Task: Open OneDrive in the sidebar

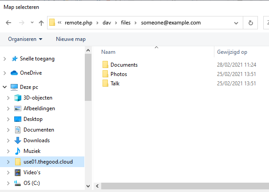Action: click(31, 73)
